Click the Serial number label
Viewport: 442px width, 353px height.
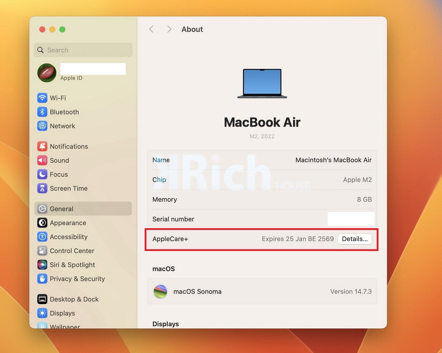(173, 219)
